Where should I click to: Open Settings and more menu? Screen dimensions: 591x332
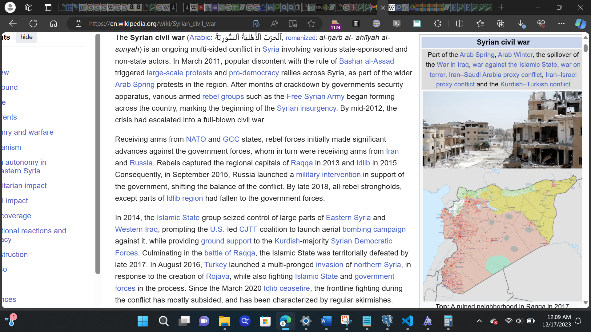(561, 23)
